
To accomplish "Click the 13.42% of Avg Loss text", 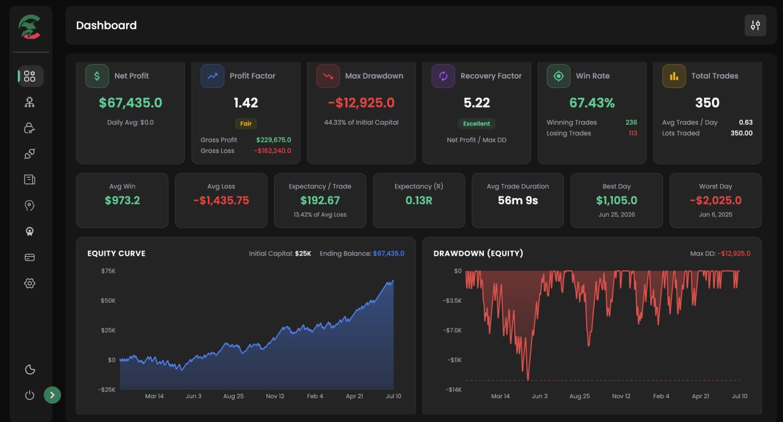I will [x=320, y=215].
